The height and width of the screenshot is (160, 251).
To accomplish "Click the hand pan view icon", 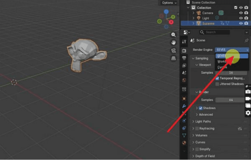I will tap(173, 42).
